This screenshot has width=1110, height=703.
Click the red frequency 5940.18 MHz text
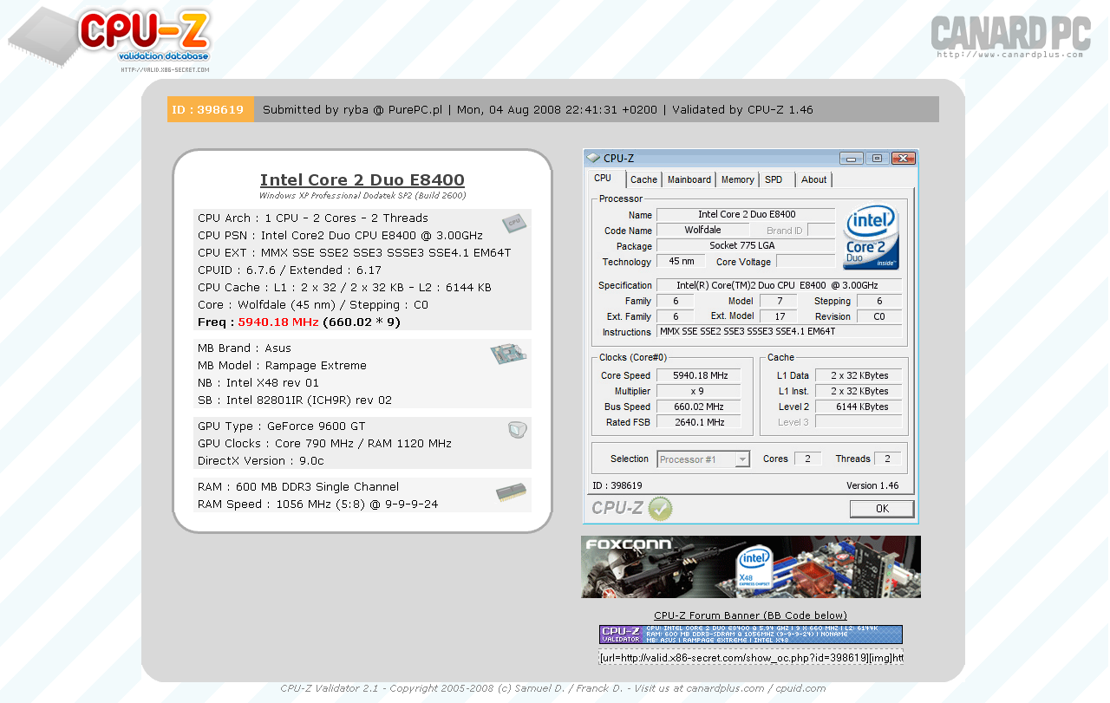[278, 322]
